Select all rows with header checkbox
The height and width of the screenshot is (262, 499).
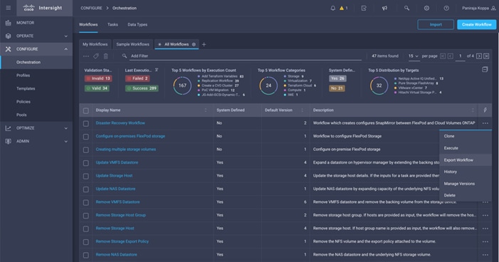(86, 110)
